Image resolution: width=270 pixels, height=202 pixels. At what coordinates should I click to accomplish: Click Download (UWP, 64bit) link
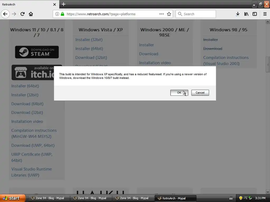click(33, 145)
